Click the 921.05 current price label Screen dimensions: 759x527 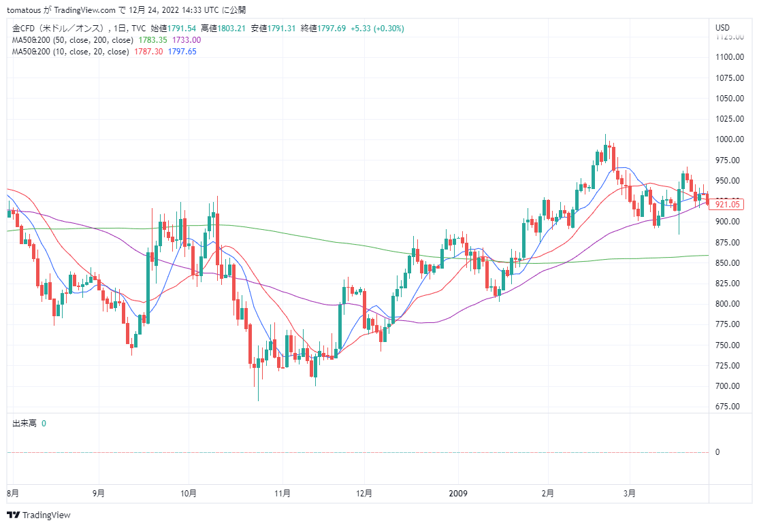pos(728,205)
